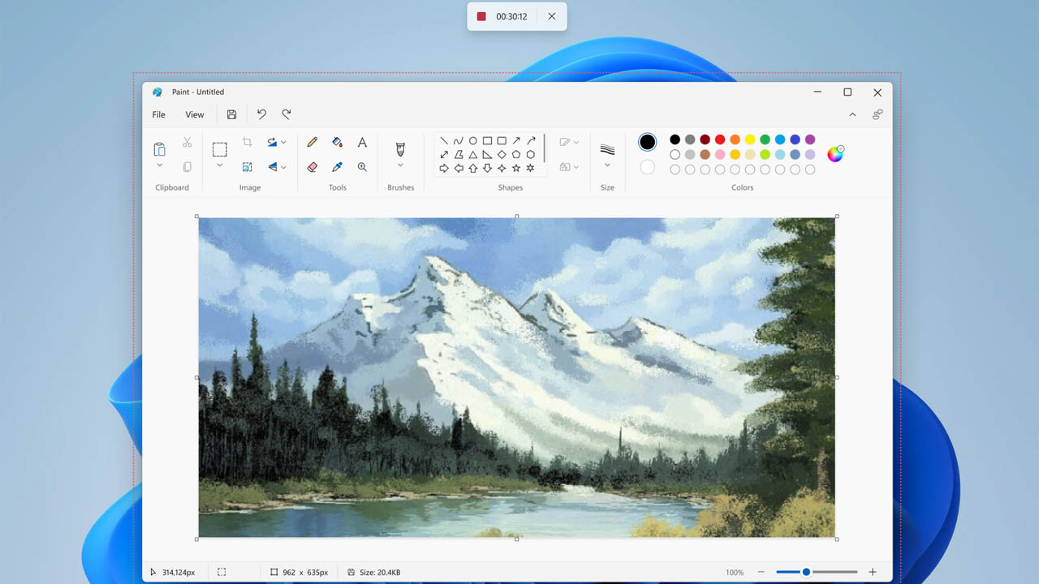Switch to the View menu
The width and height of the screenshot is (1039, 584).
coord(194,114)
